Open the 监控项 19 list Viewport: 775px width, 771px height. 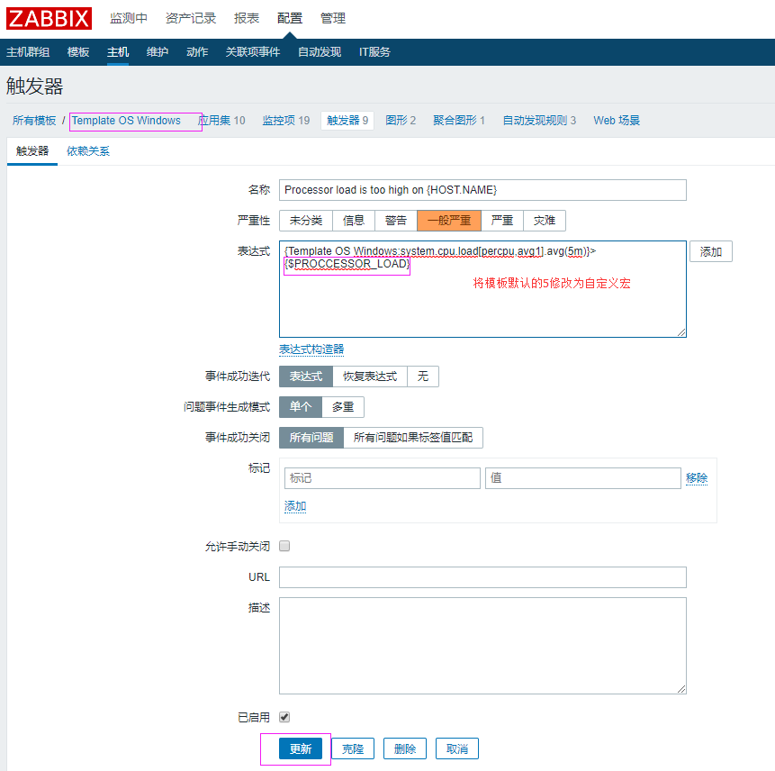pyautogui.click(x=286, y=120)
